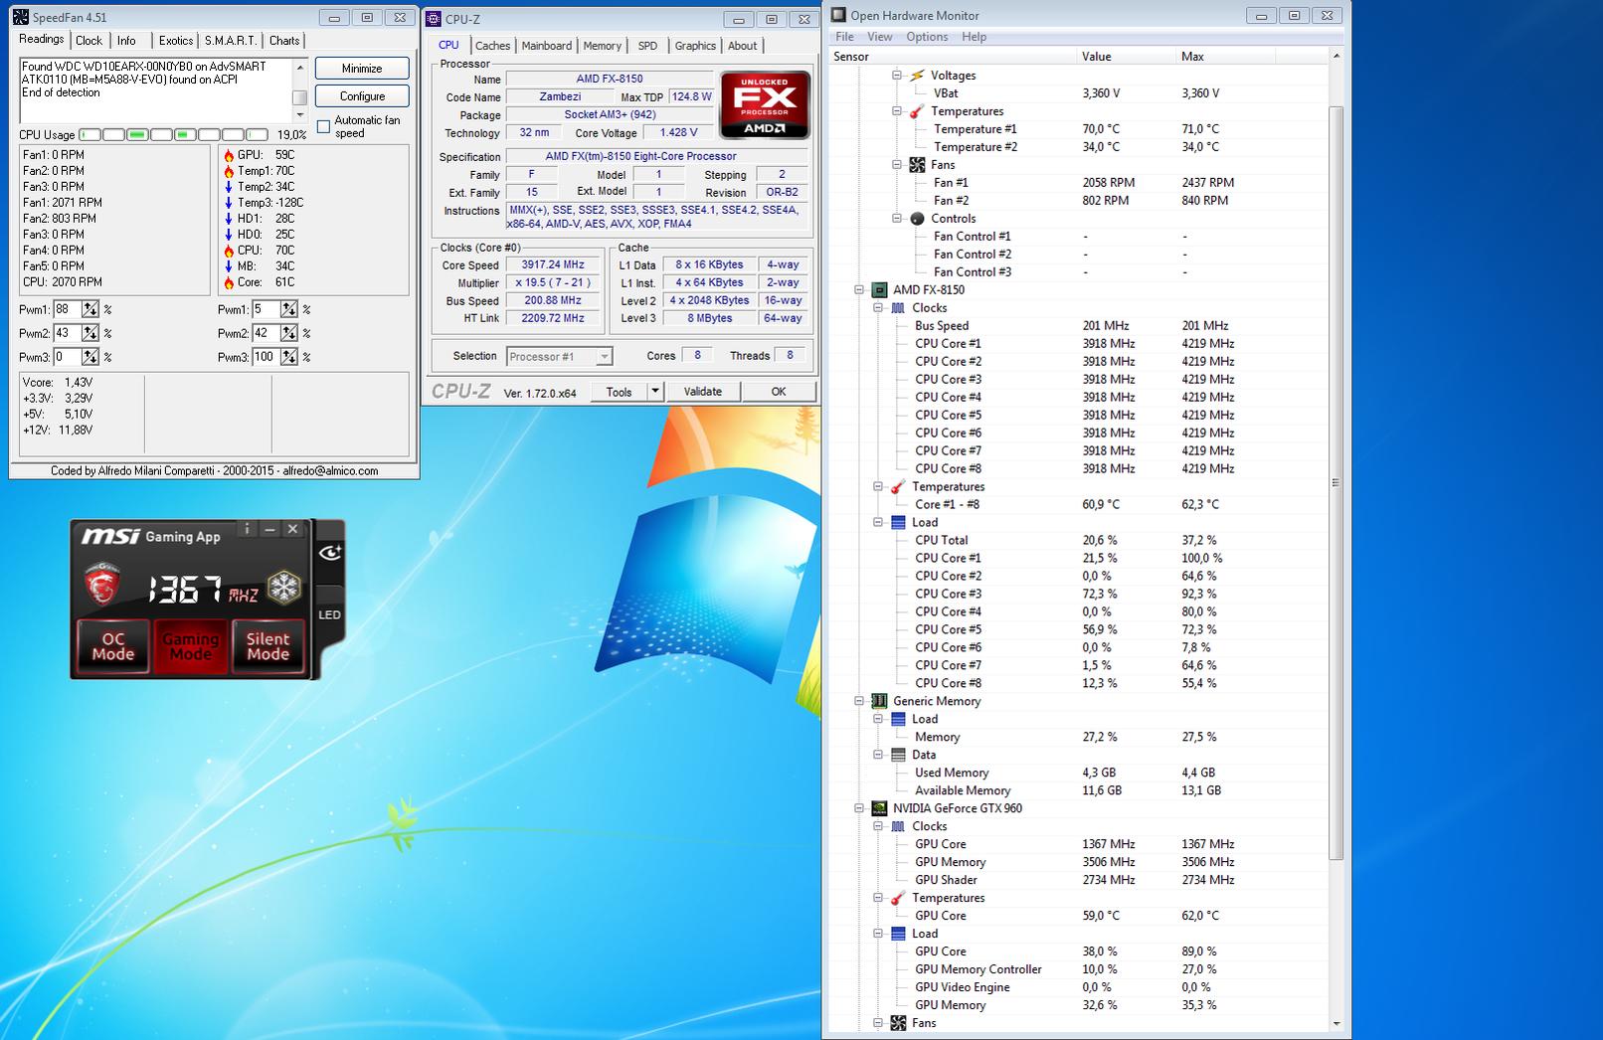Click the lightning bolt icon beside Voltages

(x=917, y=76)
